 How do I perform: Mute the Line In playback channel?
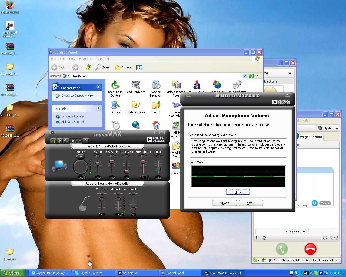[x=158, y=177]
